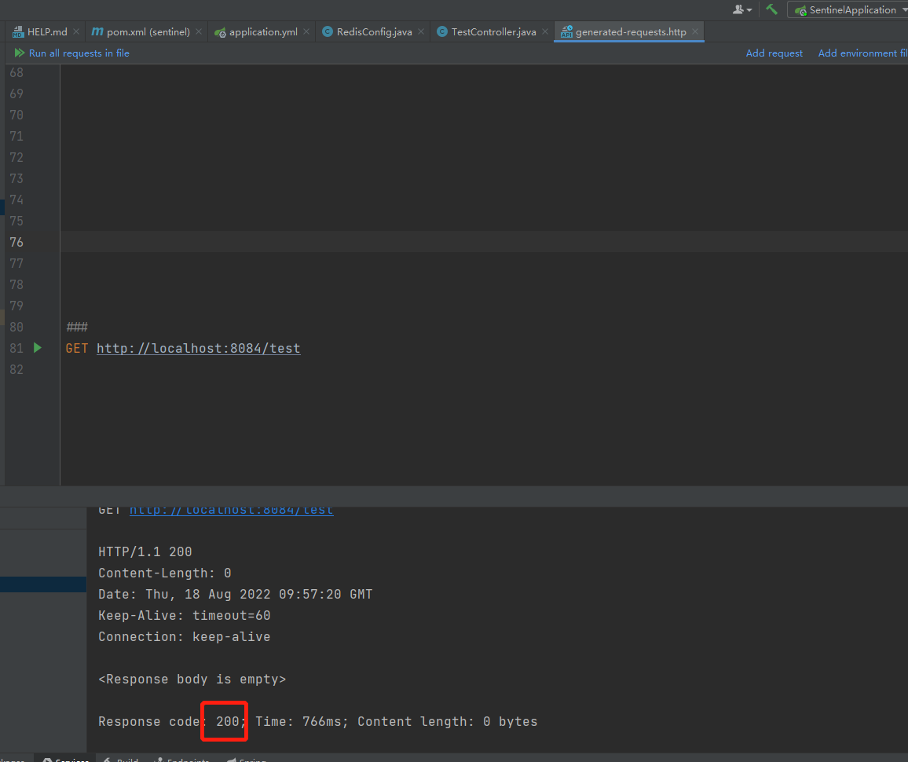
Task: Click the localhost:8084/test URL in the editor
Action: 199,348
